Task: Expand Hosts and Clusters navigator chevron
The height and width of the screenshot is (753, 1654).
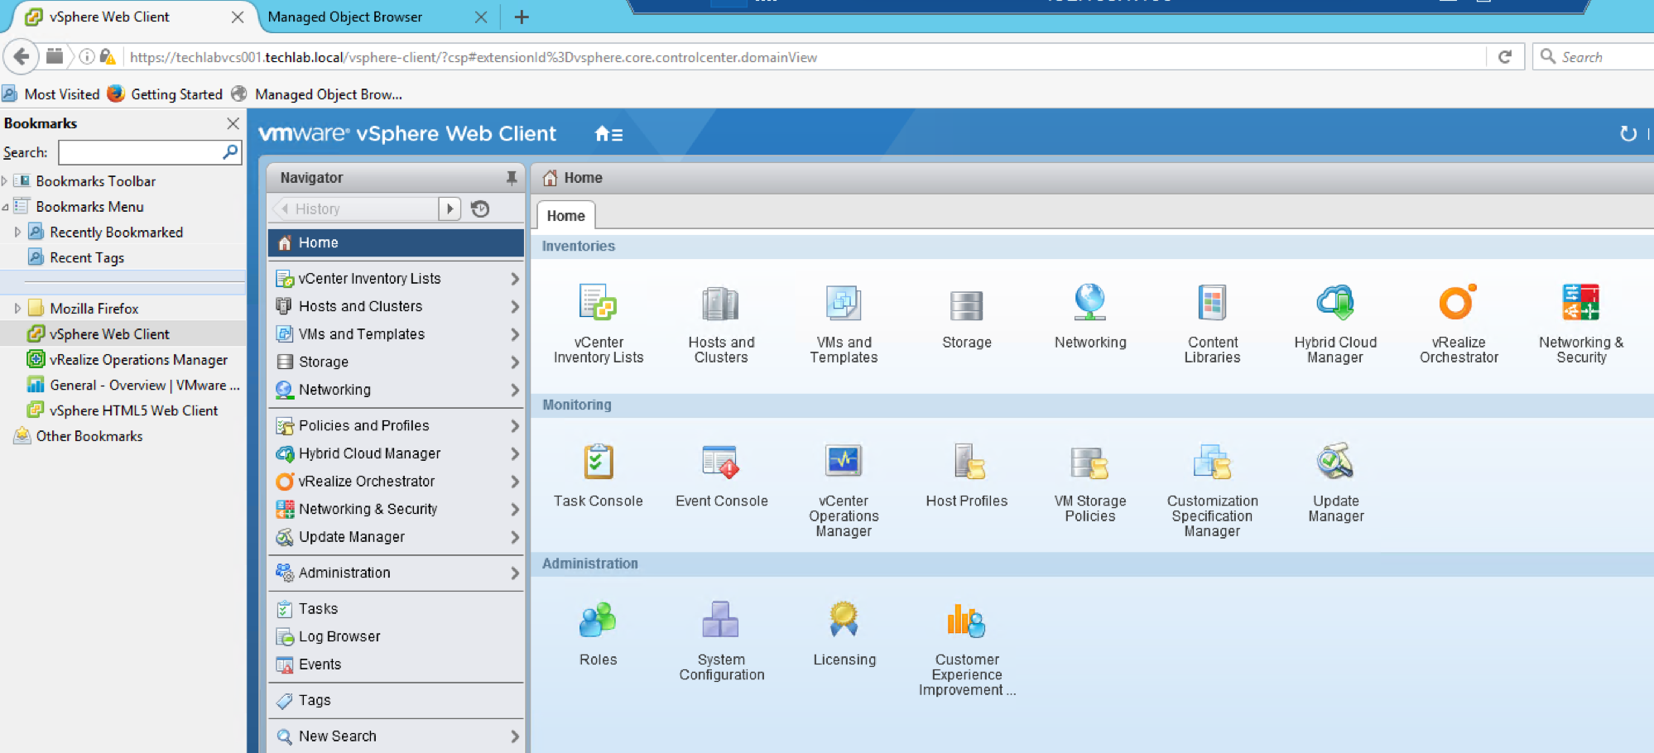Action: pos(514,307)
